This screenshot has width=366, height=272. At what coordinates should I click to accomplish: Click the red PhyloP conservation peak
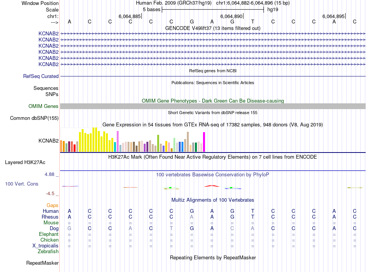coord(212,186)
